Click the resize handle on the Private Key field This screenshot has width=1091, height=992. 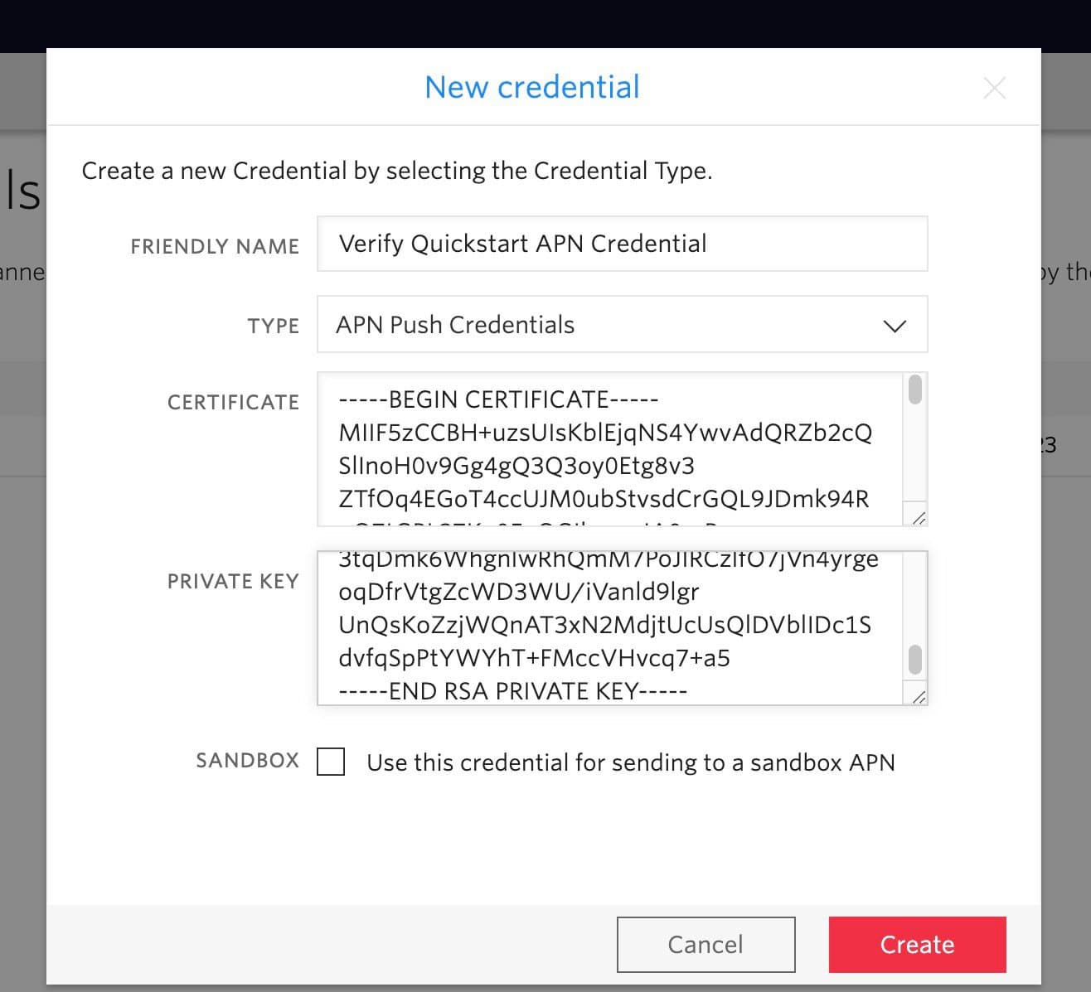pyautogui.click(x=918, y=696)
